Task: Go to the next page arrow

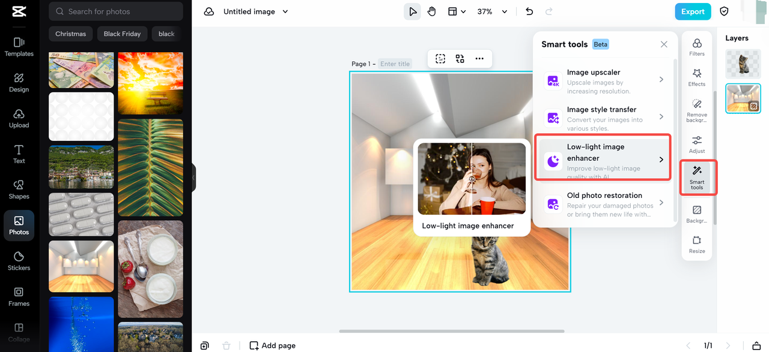Action: [728, 345]
